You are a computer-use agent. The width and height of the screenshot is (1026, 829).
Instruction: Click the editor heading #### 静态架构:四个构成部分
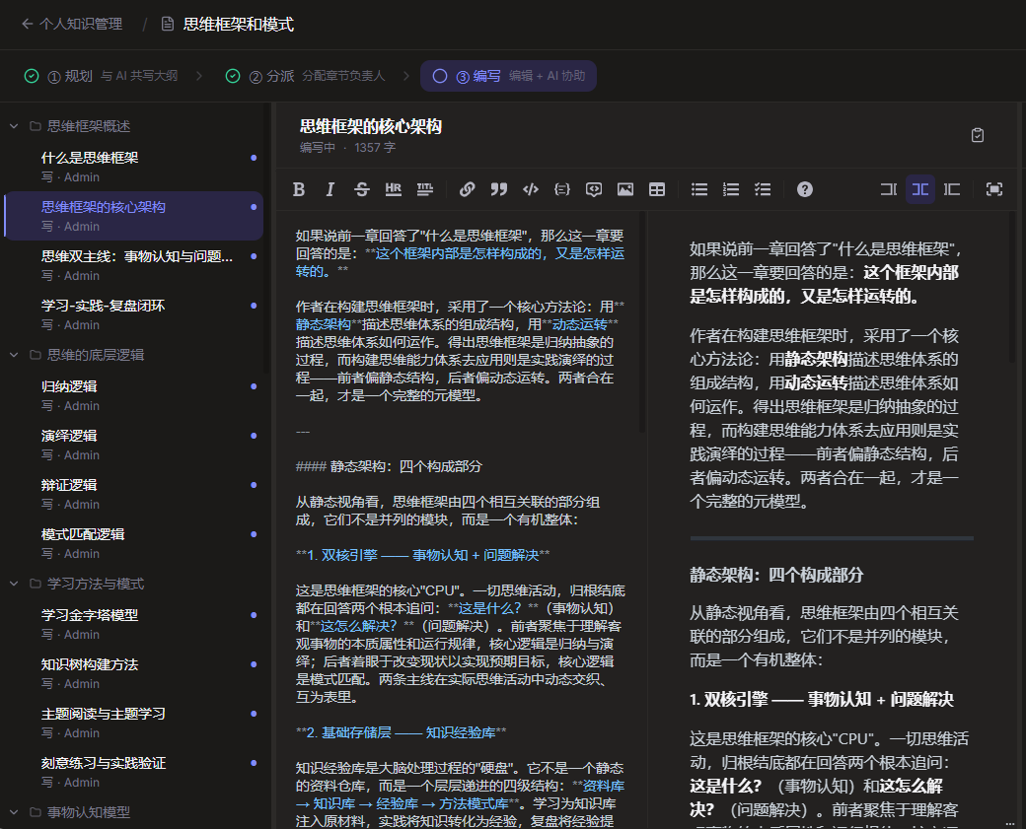click(389, 466)
